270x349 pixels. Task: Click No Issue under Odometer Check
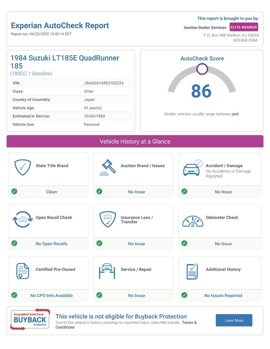point(223,244)
